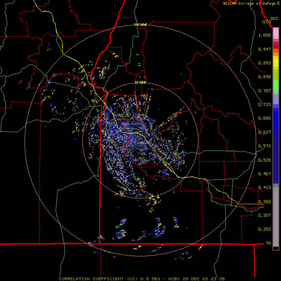Click the DCC label above color scale
The height and width of the screenshot is (281, 281).
pyautogui.click(x=274, y=19)
